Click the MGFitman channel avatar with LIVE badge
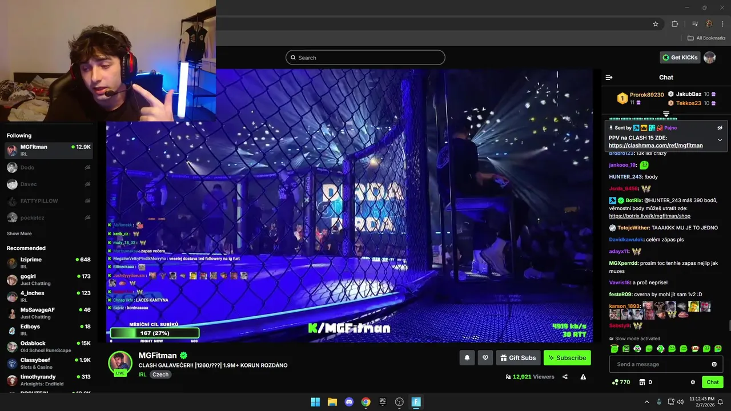The height and width of the screenshot is (411, 731). click(121, 363)
